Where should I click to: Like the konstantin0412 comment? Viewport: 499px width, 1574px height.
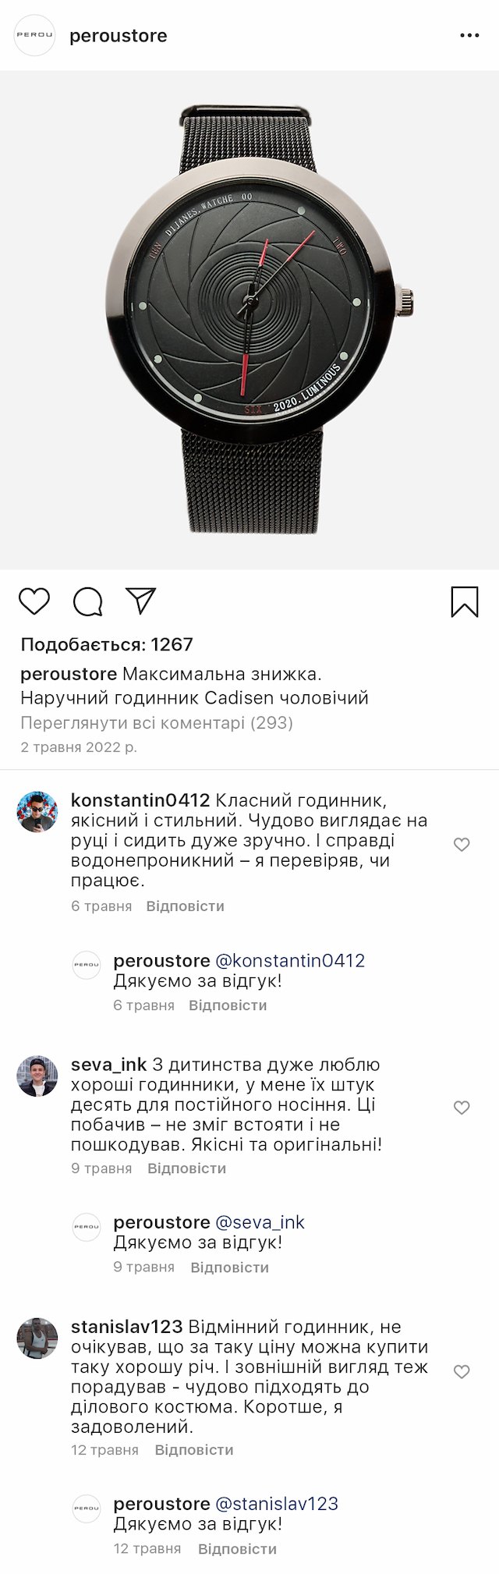click(x=462, y=845)
